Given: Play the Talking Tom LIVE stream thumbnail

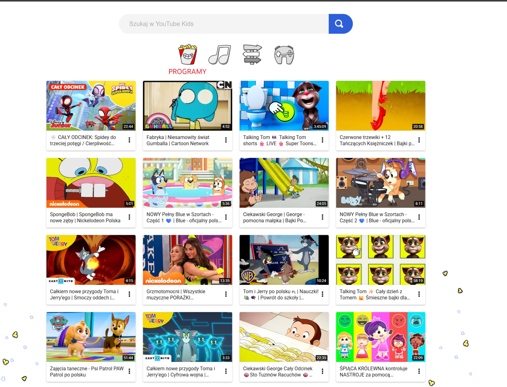Looking at the screenshot, I should coord(284,105).
